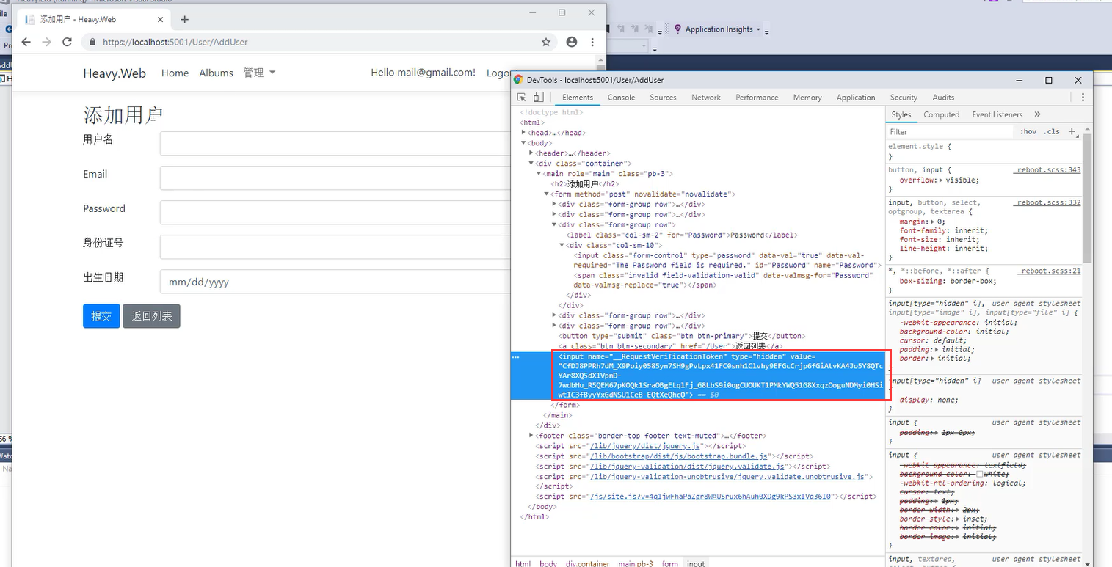Open the Performance tab
Screen dimensions: 1112x567
click(757, 98)
